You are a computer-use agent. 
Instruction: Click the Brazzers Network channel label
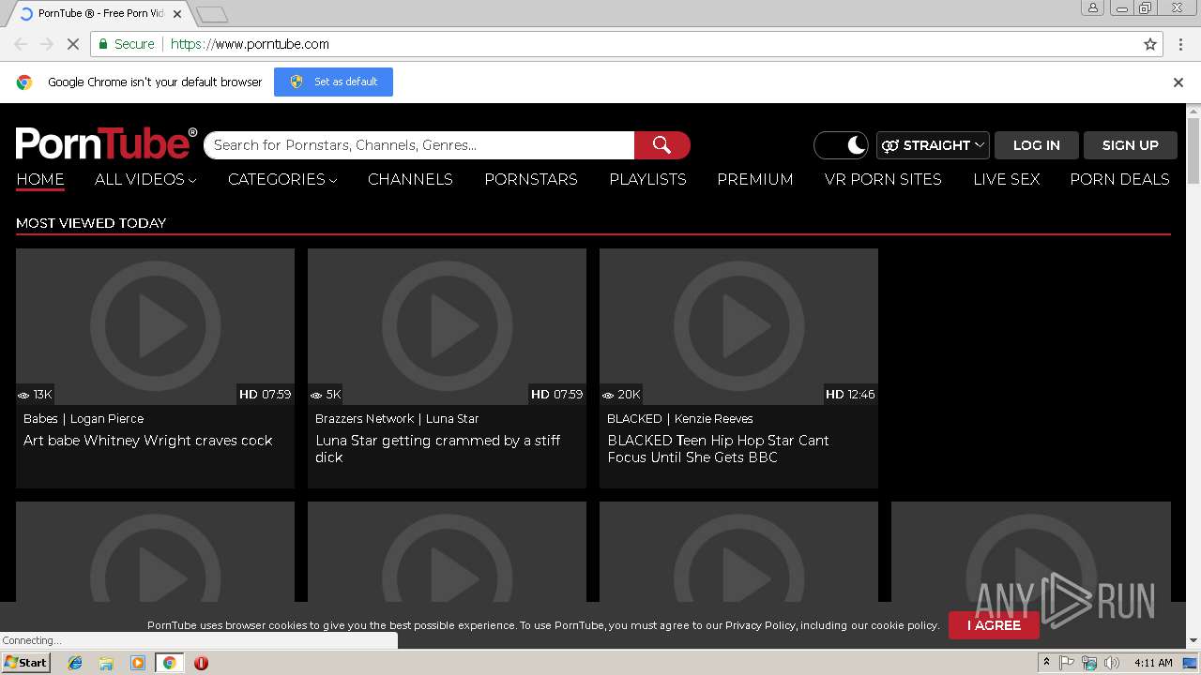[364, 419]
